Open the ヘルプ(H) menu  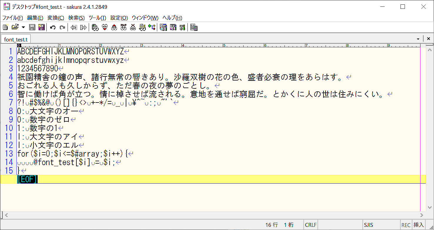pos(172,18)
